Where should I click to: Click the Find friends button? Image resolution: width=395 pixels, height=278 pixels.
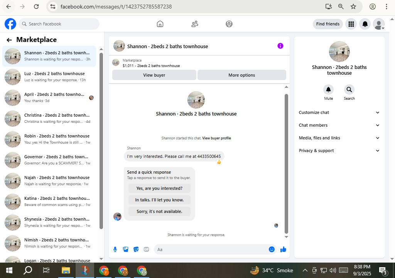328,24
